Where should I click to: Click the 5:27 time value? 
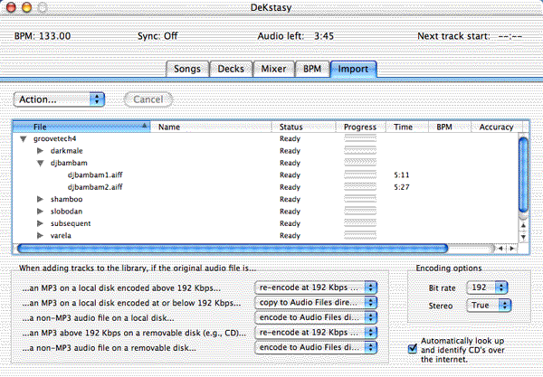click(x=402, y=187)
